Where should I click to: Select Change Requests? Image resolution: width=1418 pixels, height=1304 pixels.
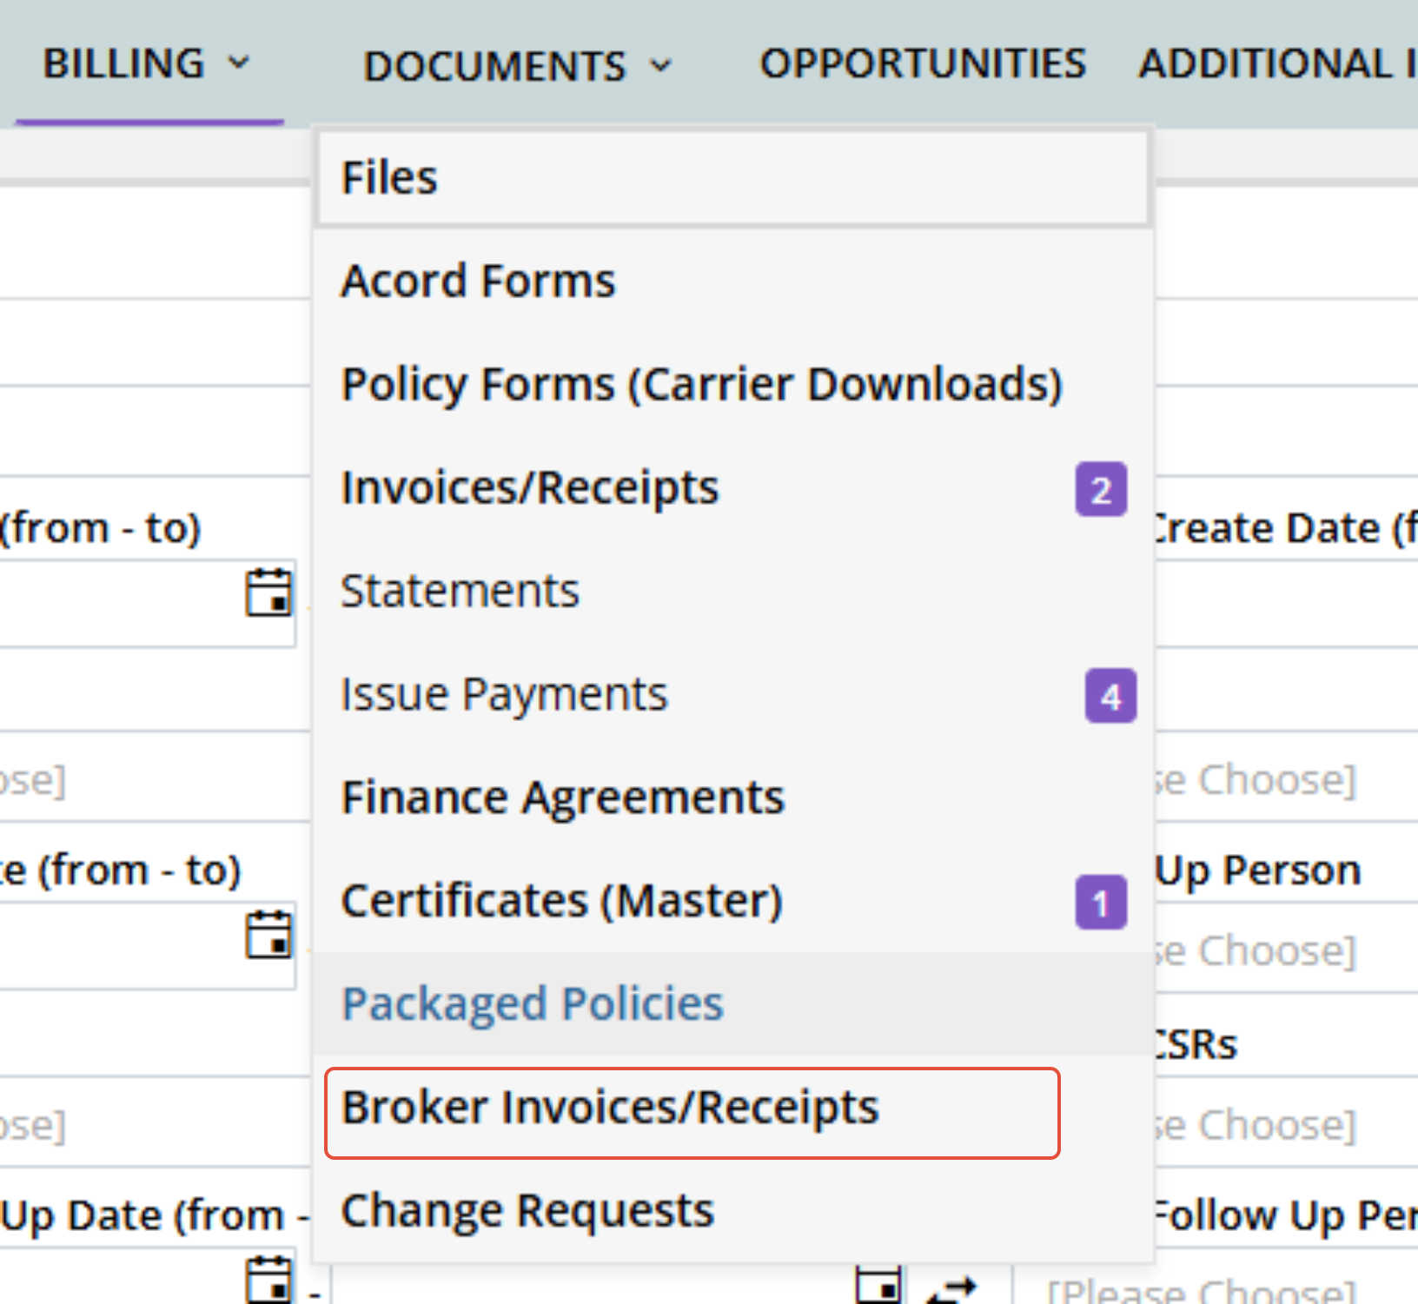pos(527,1211)
